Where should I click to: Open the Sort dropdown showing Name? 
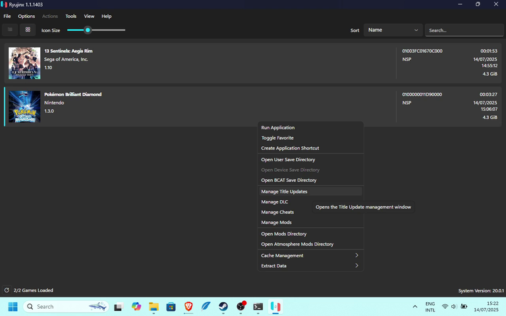(x=393, y=30)
